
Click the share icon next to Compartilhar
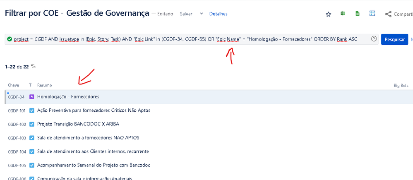pyautogui.click(x=388, y=14)
